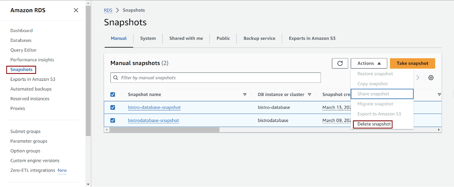Close the Amazon RDS navigation panel
454x187 pixels.
coord(76,10)
